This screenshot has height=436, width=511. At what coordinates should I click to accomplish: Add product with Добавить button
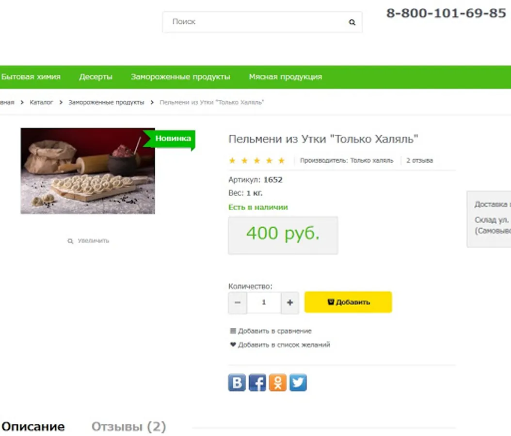pos(348,302)
